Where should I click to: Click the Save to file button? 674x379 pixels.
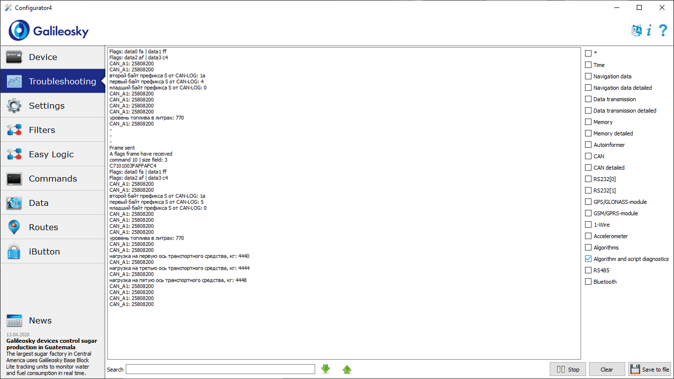click(x=650, y=369)
